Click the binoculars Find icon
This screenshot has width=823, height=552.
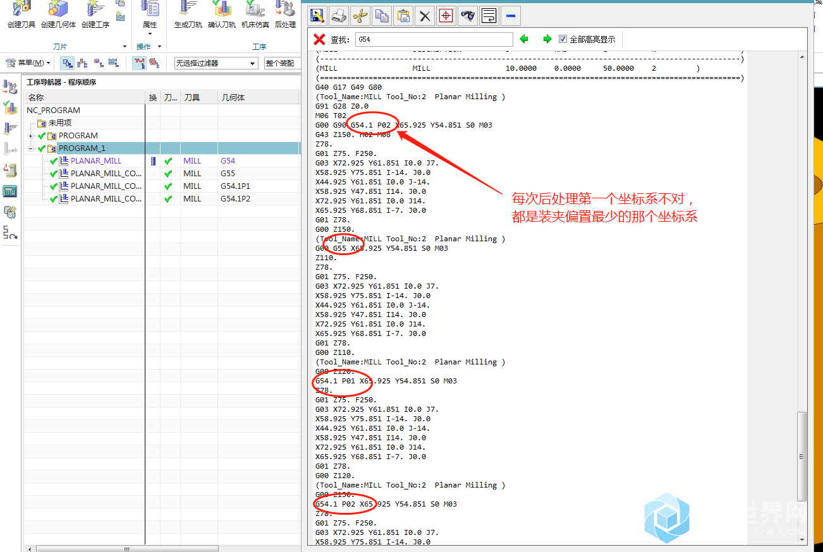467,16
